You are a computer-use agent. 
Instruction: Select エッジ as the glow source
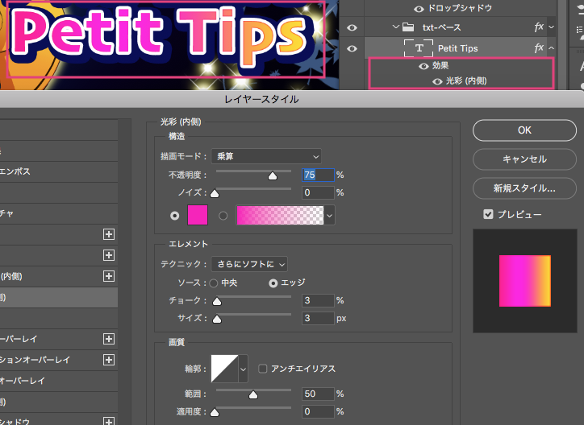273,283
